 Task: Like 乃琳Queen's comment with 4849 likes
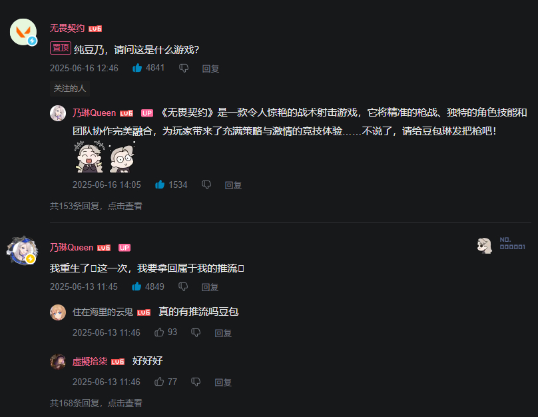tap(136, 286)
